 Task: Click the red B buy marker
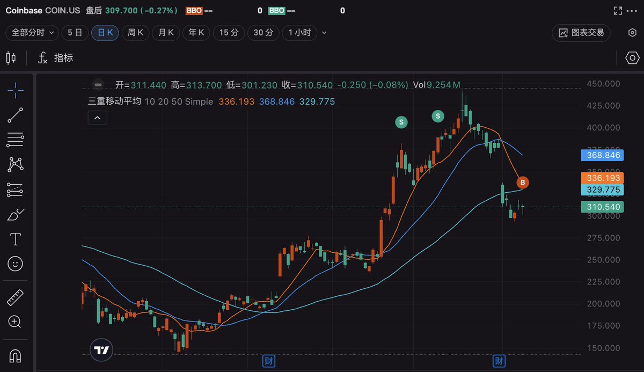tap(523, 182)
